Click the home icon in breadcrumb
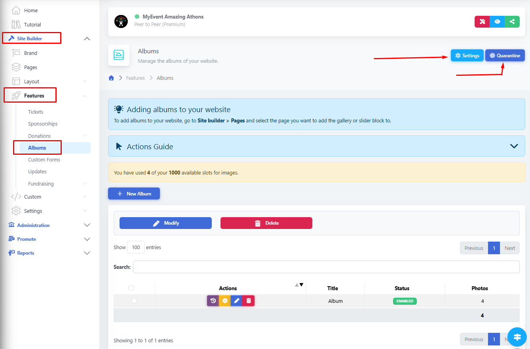Image resolution: width=530 pixels, height=349 pixels. coord(111,78)
